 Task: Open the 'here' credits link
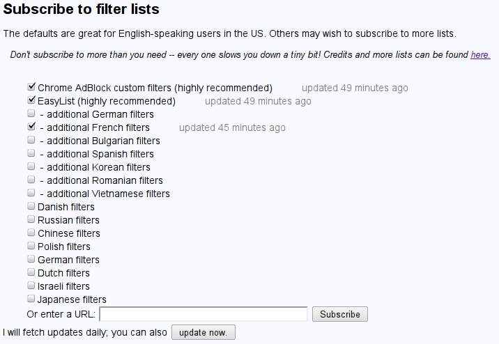coord(480,54)
